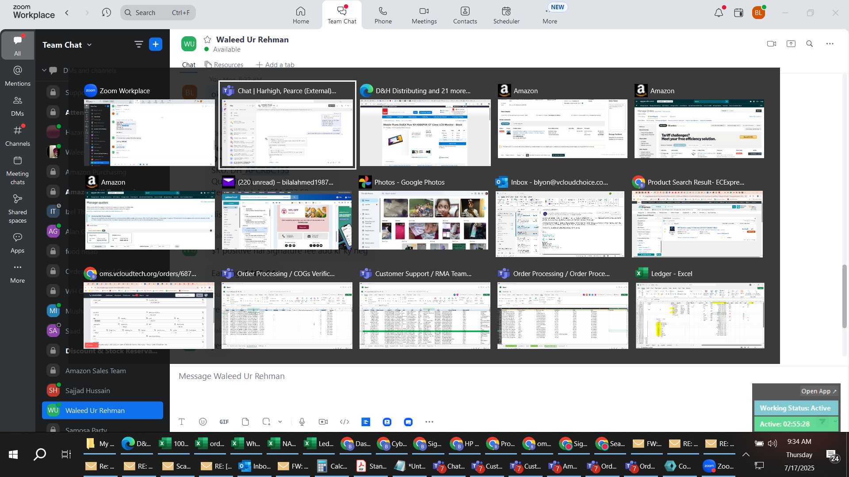This screenshot has width=849, height=477.
Task: Switch to the Meetings tab
Action: pos(424,15)
